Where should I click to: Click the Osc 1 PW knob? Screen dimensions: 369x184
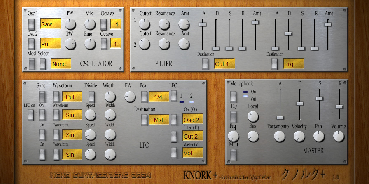point(70,24)
